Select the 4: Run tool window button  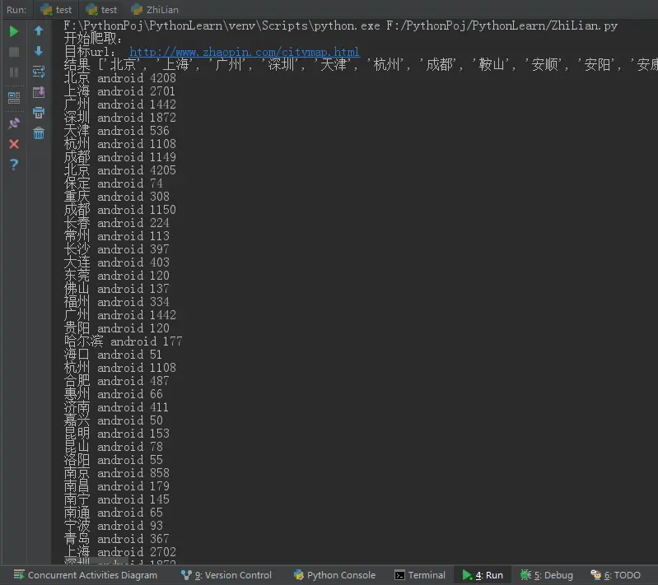pos(483,575)
